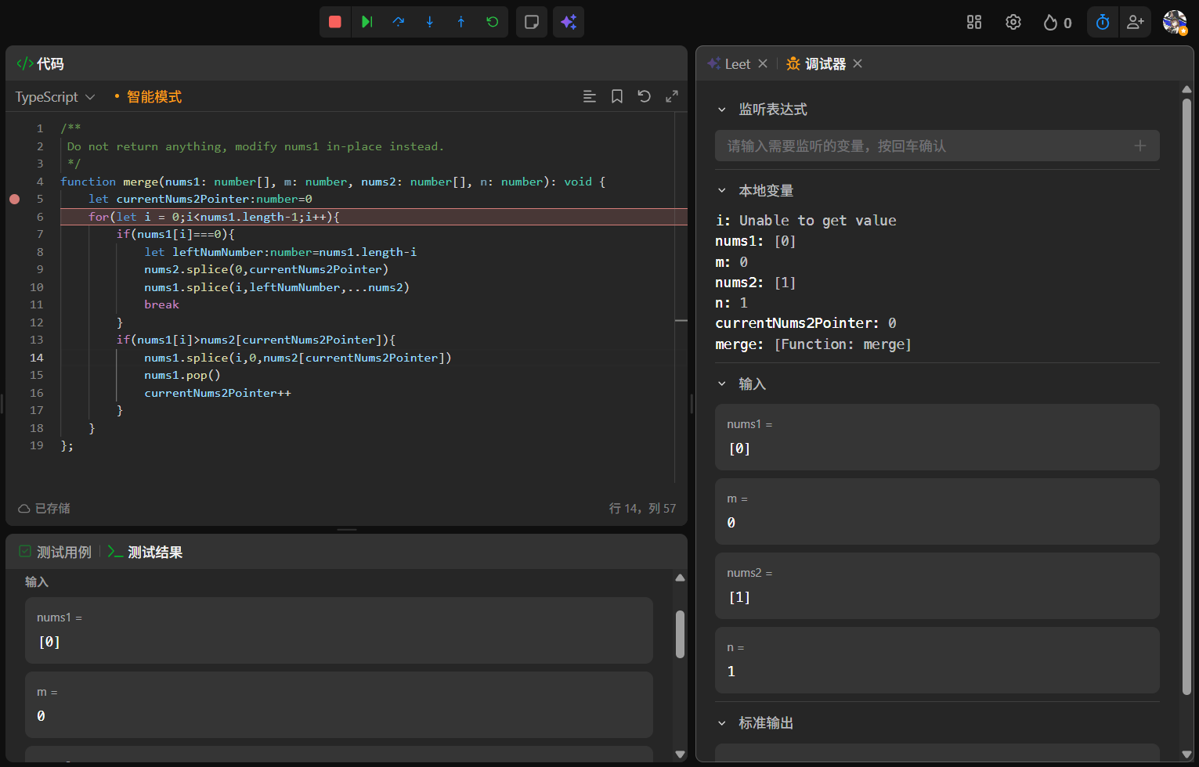This screenshot has height=767, width=1199.
Task: Expand the code editor to fullscreen
Action: 672,96
